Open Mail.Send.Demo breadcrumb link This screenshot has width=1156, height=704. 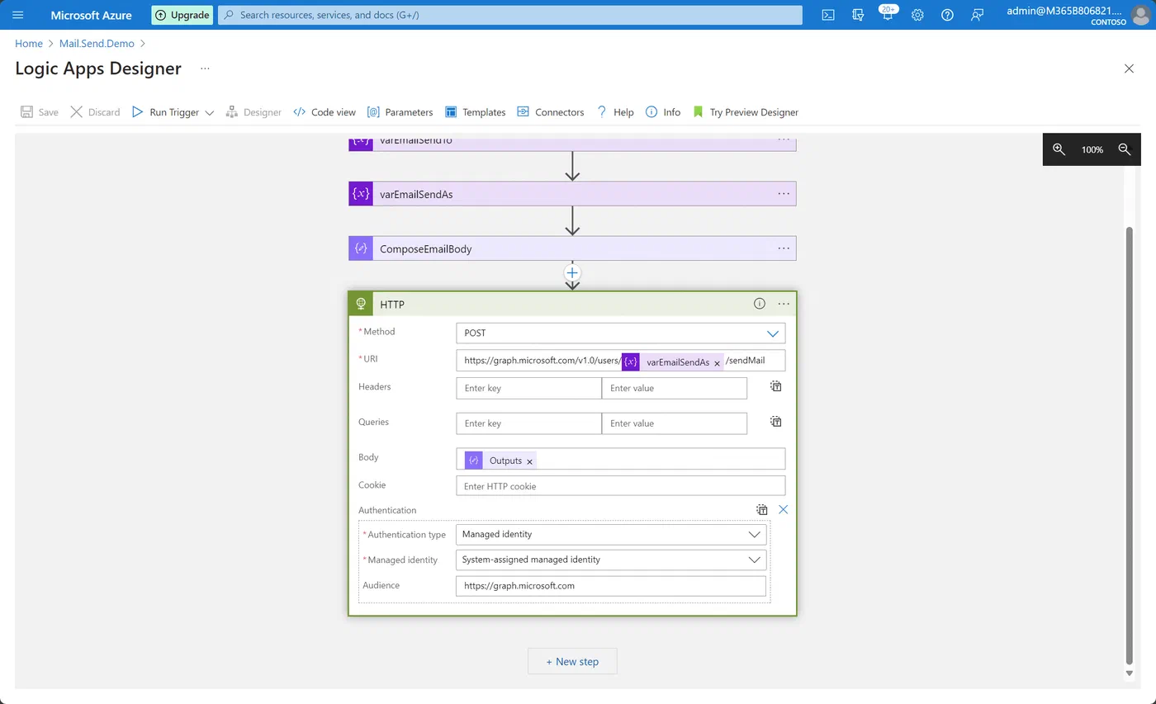97,44
